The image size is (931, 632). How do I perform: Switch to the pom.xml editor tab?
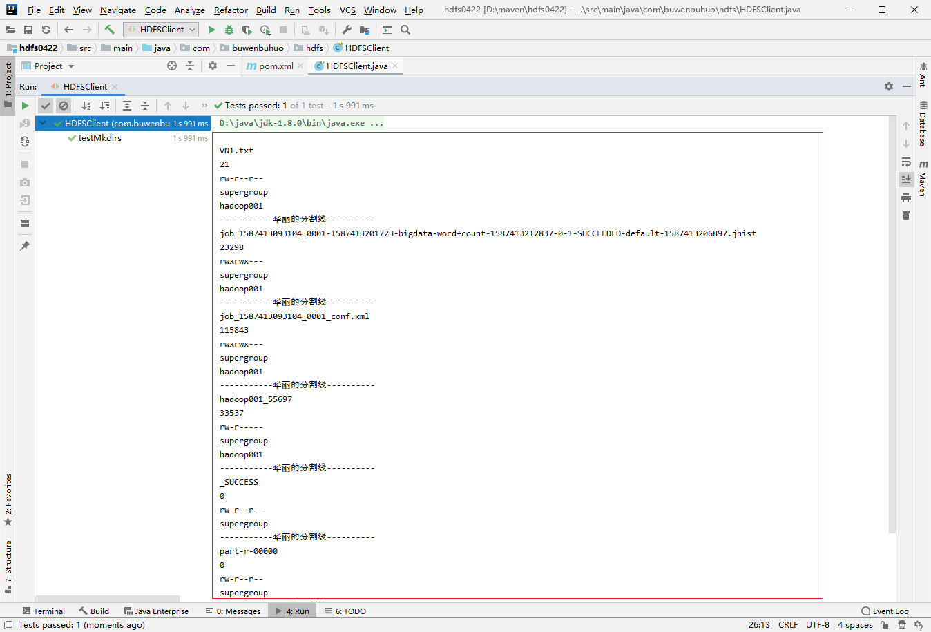(276, 66)
